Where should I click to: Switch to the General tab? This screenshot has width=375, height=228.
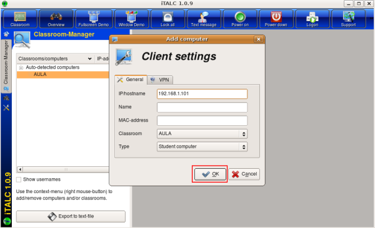(131, 80)
